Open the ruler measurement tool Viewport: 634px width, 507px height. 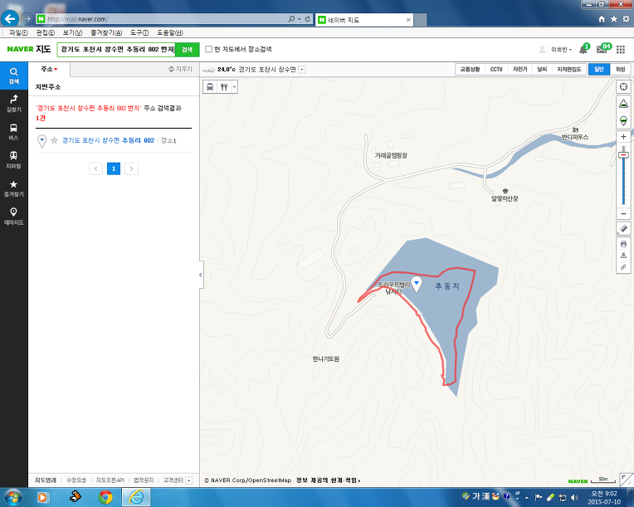[623, 228]
